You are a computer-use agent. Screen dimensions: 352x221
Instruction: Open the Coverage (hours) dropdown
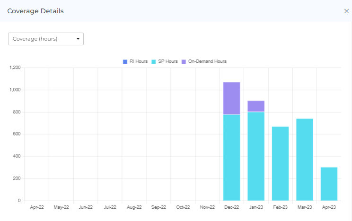pyautogui.click(x=45, y=39)
